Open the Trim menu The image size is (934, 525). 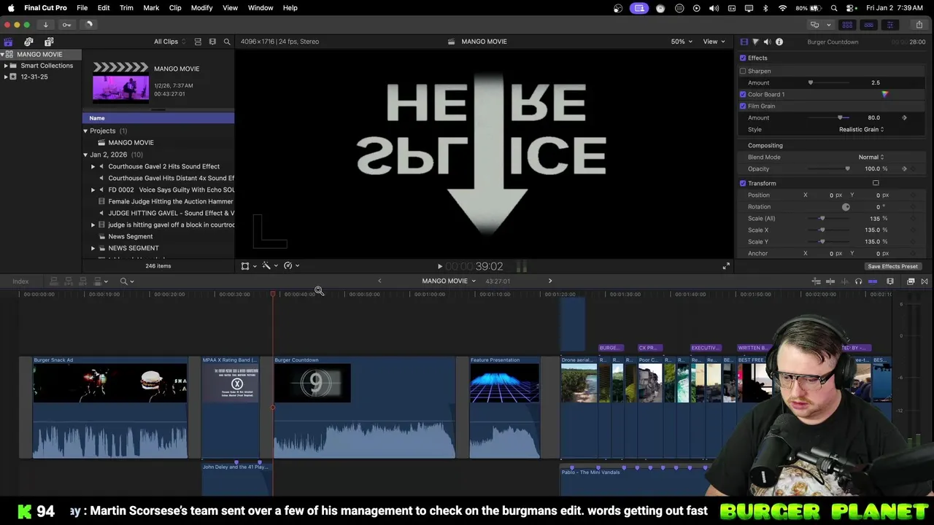coord(126,8)
